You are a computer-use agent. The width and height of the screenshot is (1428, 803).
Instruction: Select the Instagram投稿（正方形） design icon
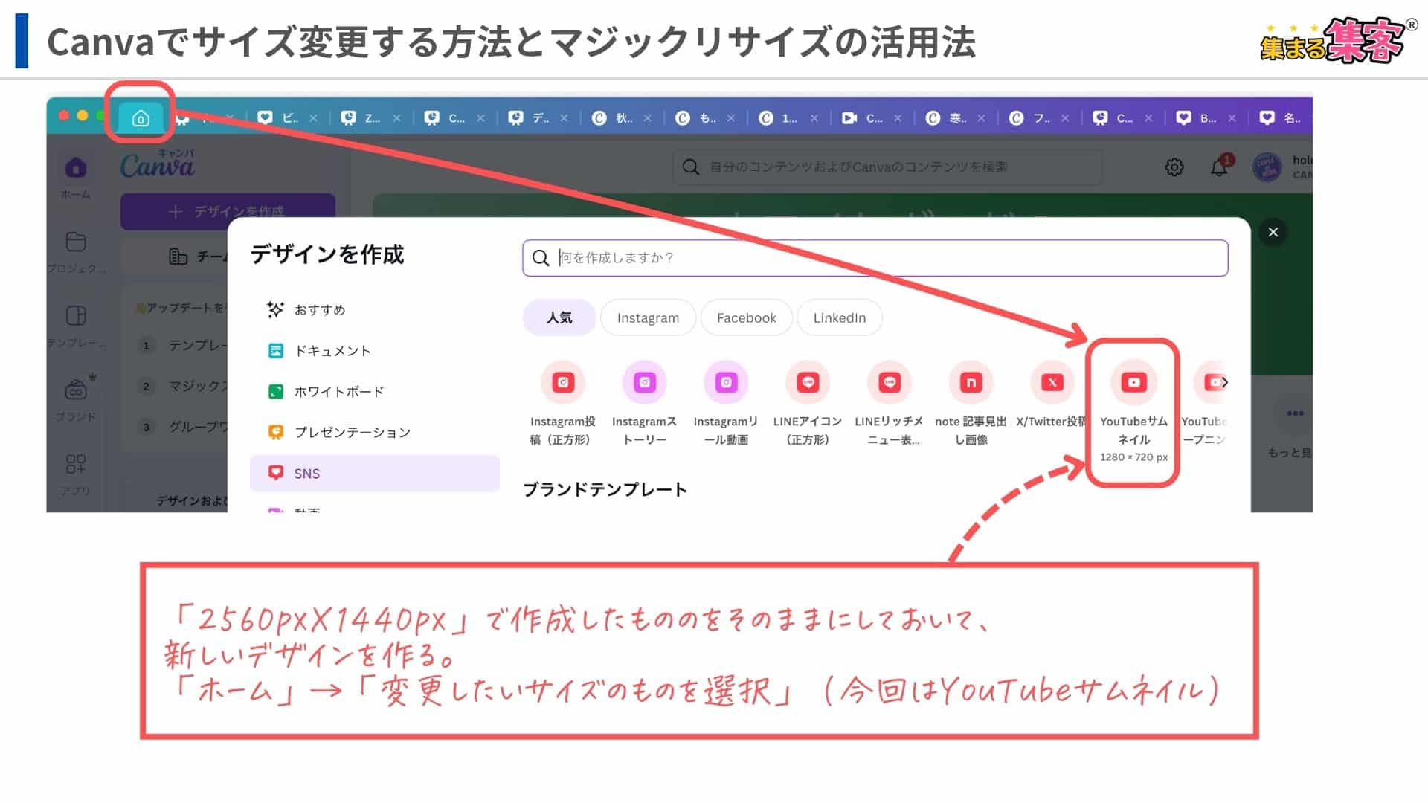coord(563,382)
